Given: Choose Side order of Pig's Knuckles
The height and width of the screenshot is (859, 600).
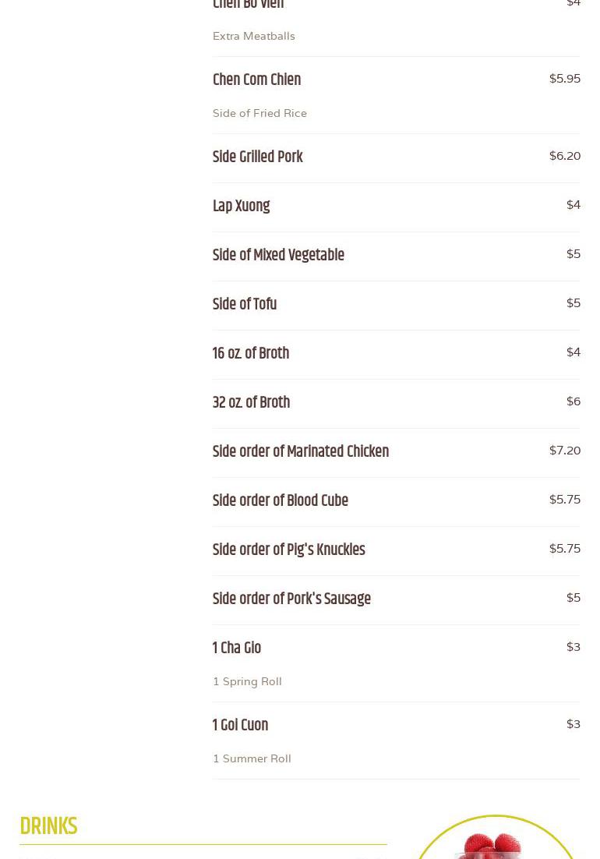Looking at the screenshot, I should [x=288, y=550].
